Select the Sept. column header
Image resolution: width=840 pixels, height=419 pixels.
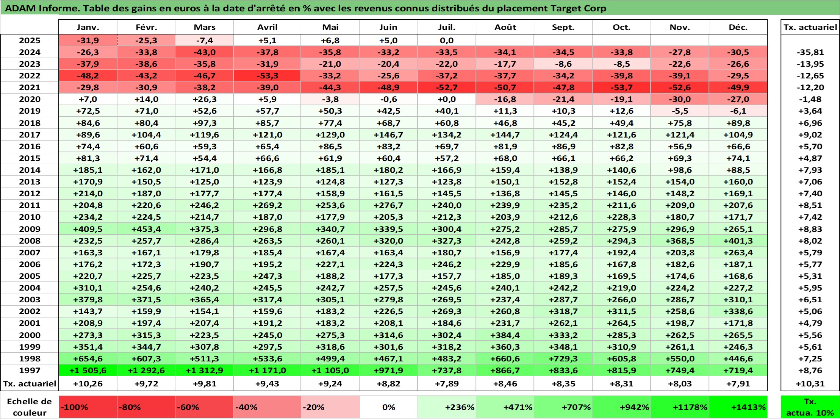pyautogui.click(x=563, y=27)
